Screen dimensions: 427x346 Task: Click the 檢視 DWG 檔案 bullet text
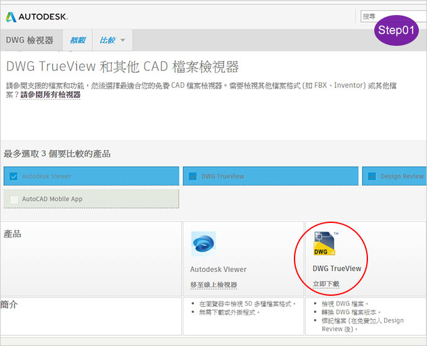pyautogui.click(x=345, y=304)
